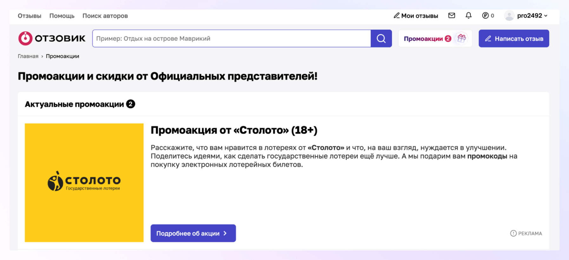This screenshot has height=260, width=569.
Task: Click the Otzovik logo icon
Action: click(x=25, y=38)
